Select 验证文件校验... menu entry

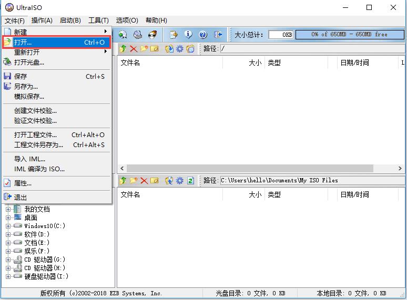click(57, 120)
